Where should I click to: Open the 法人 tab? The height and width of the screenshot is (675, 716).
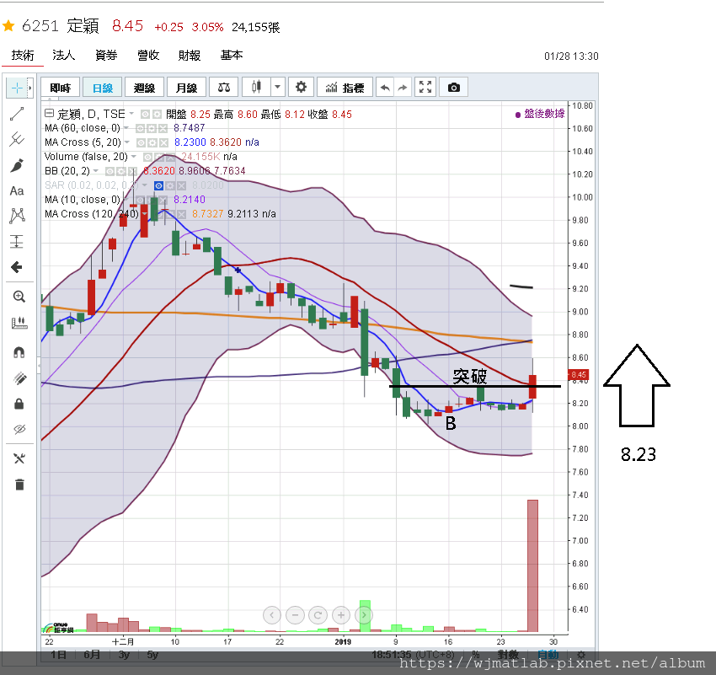pos(63,56)
